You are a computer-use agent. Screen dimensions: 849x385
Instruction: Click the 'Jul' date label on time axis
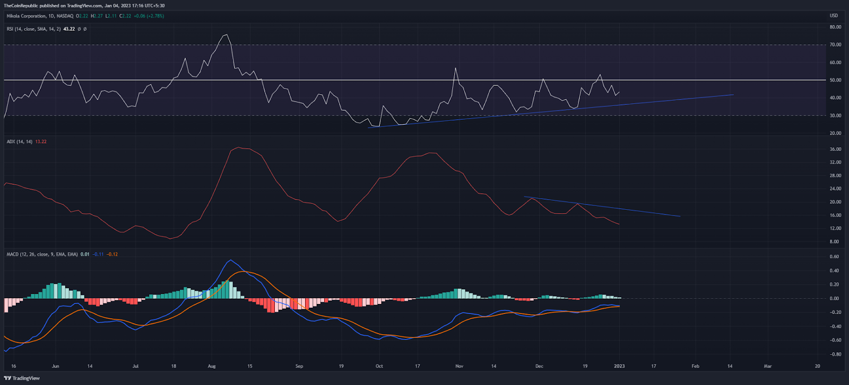tap(136, 366)
